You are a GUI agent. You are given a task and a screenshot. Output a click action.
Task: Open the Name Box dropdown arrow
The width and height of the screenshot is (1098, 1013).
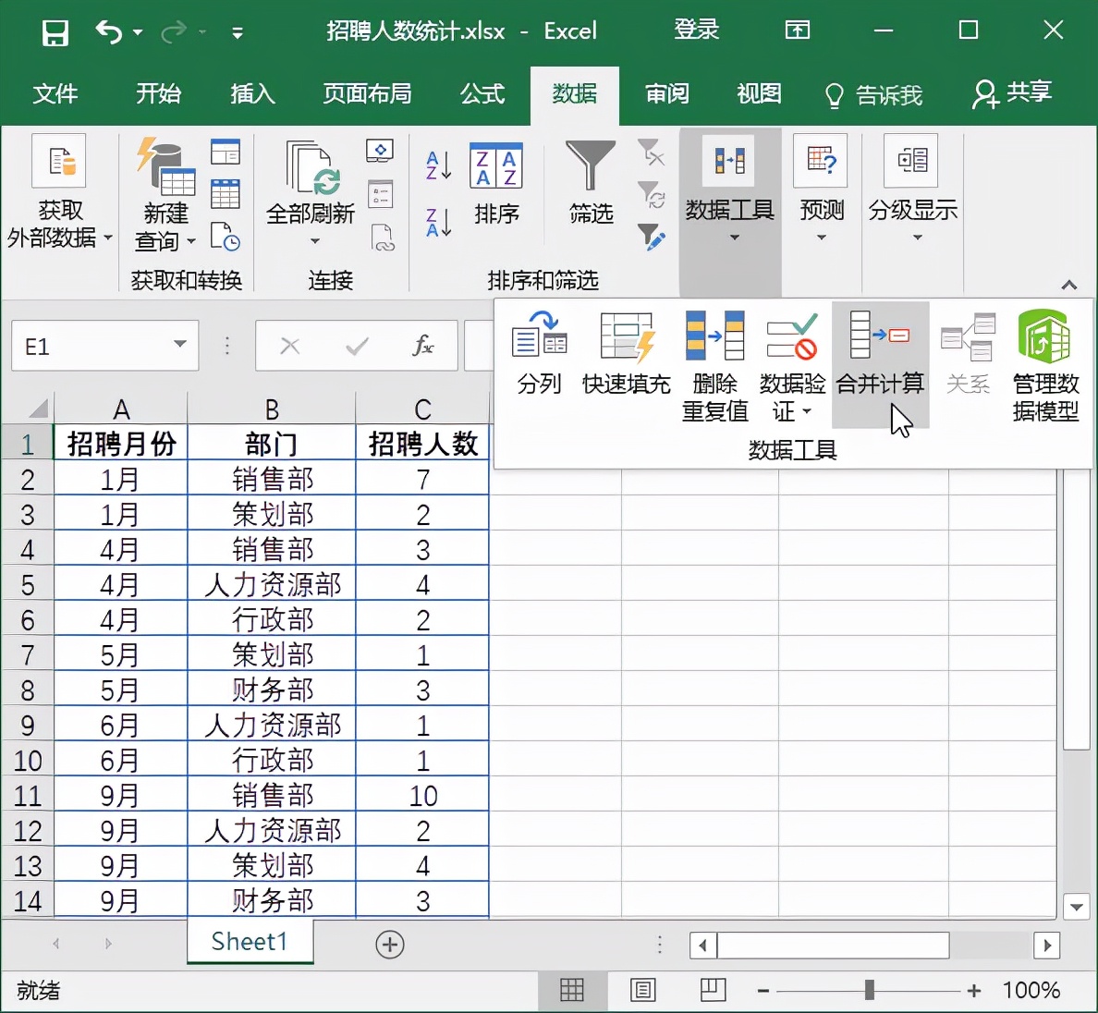(180, 344)
